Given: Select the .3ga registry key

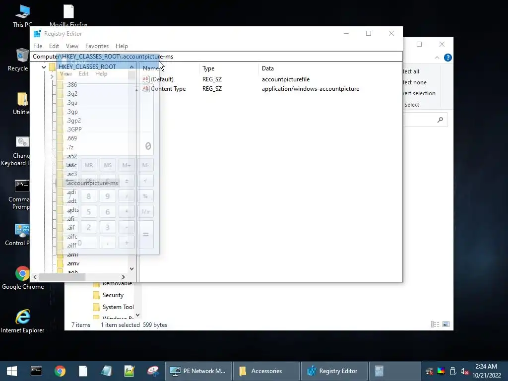Looking at the screenshot, I should [71, 103].
